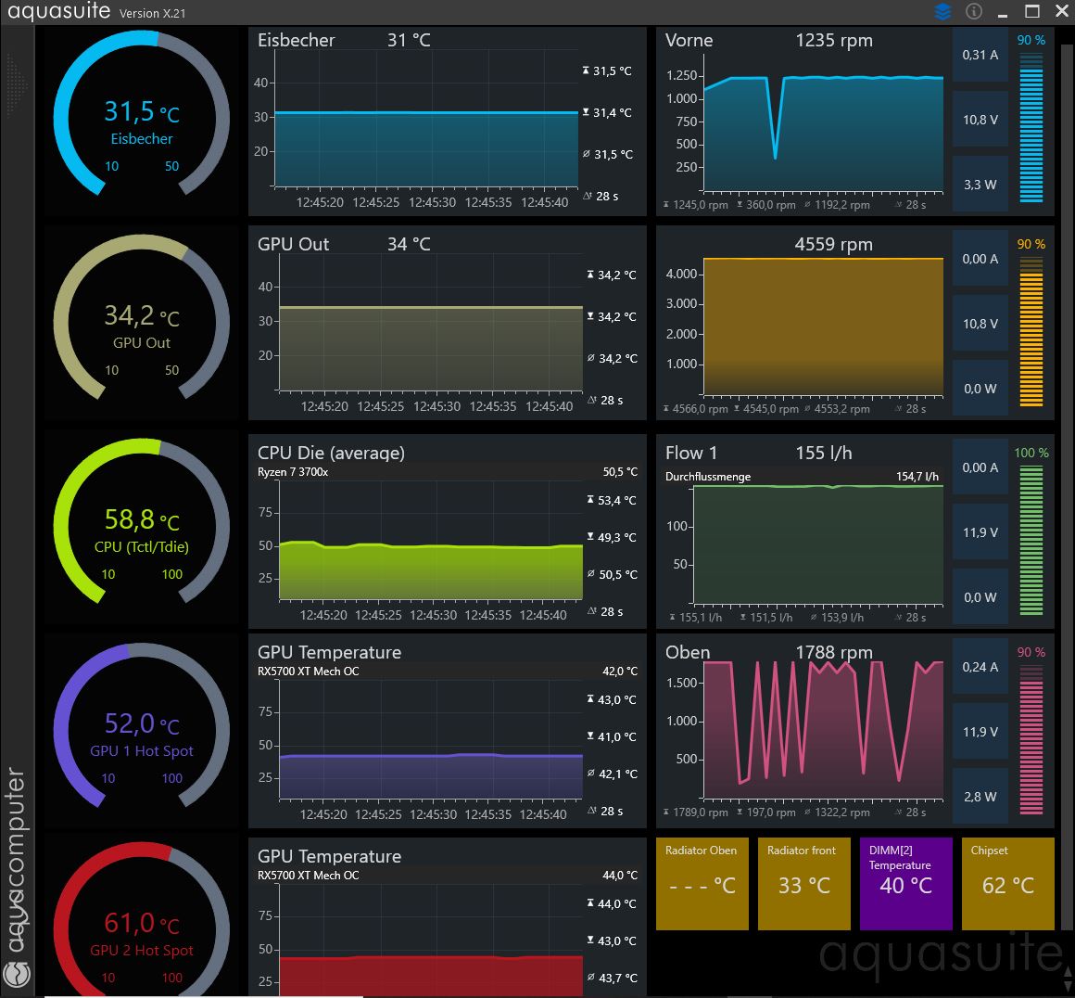Select the CPU (Tctl/Tdie) 58,8 °C gauge
This screenshot has width=1075, height=998.
pyautogui.click(x=141, y=522)
